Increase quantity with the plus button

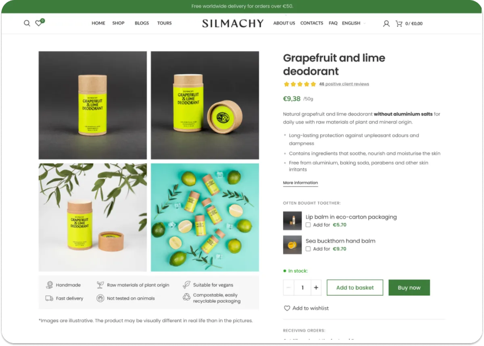point(316,288)
